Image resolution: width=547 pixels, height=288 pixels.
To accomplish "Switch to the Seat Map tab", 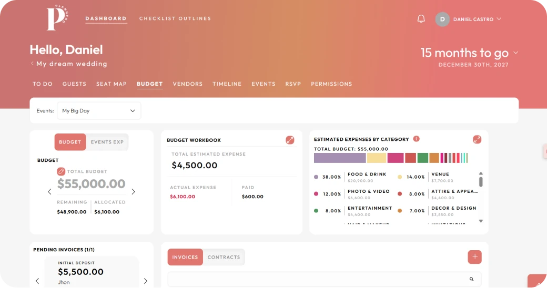I will (112, 84).
